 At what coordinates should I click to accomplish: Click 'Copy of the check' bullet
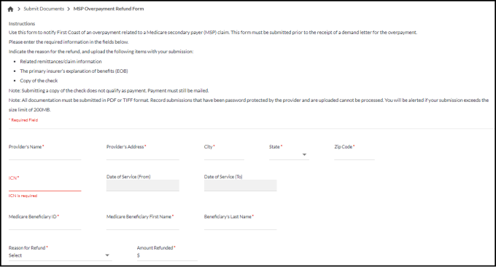[39, 81]
